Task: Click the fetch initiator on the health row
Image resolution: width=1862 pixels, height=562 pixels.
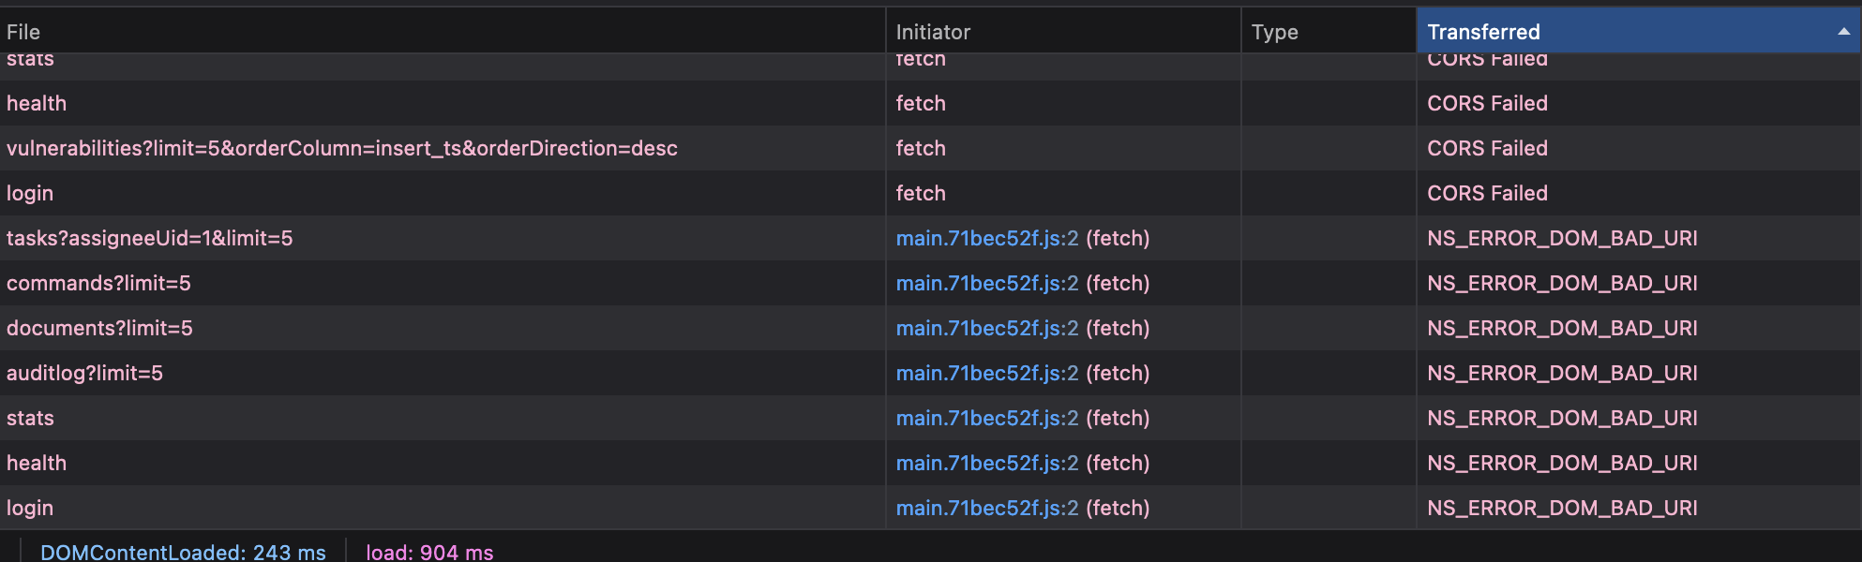Action: tap(921, 103)
